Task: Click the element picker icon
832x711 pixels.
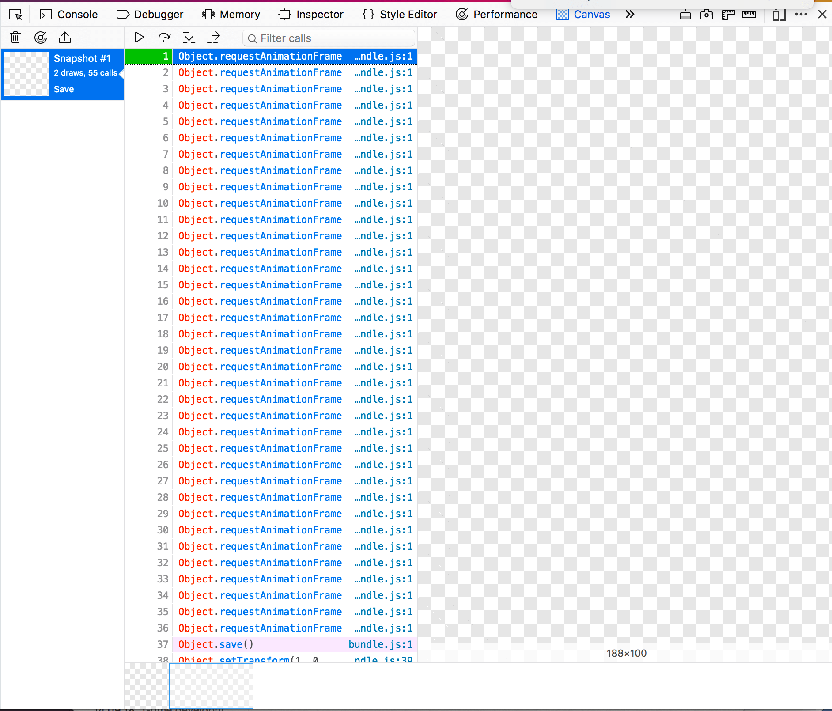Action: point(15,15)
